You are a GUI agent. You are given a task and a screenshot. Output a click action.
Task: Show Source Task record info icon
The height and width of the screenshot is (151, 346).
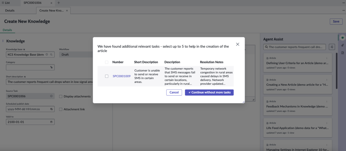[51, 96]
